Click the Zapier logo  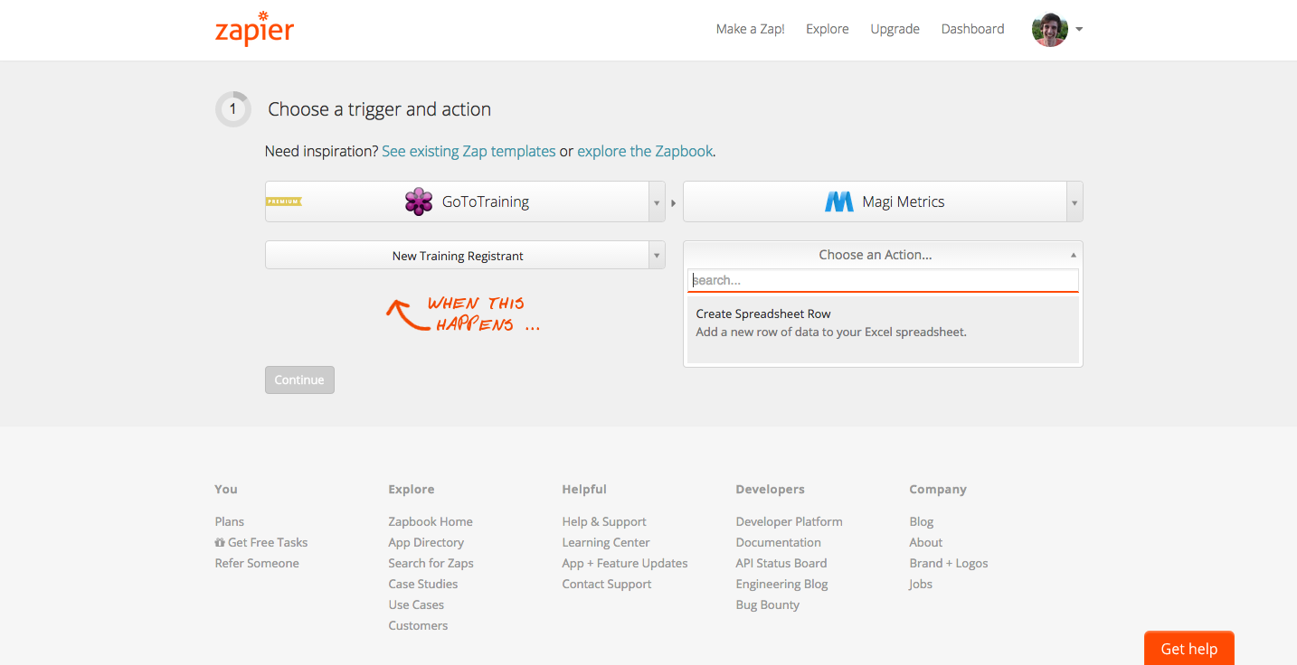254,29
